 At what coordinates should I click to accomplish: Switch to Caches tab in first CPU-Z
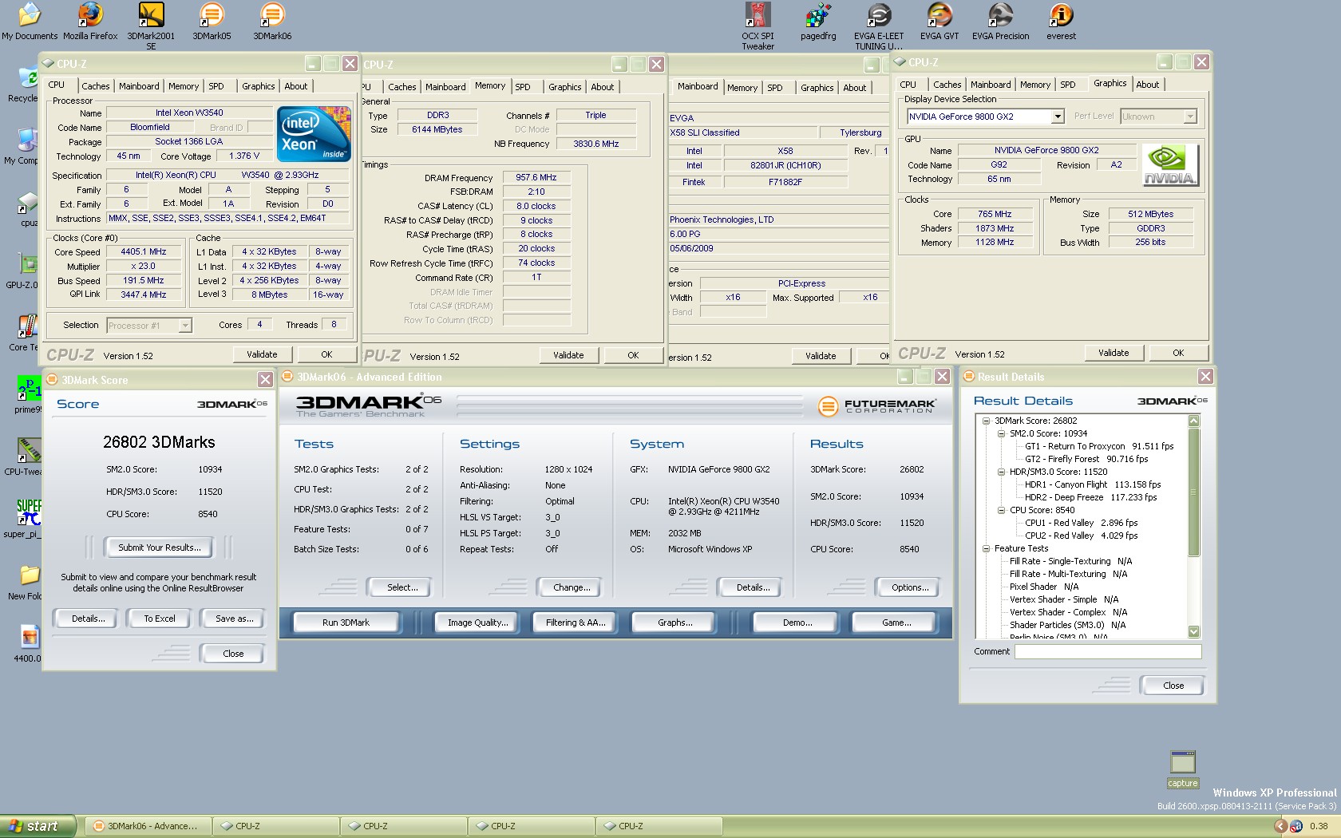95,86
